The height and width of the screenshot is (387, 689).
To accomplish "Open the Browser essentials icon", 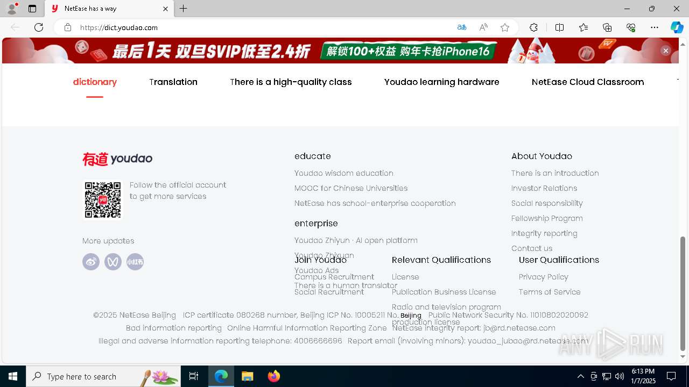I will click(x=631, y=27).
